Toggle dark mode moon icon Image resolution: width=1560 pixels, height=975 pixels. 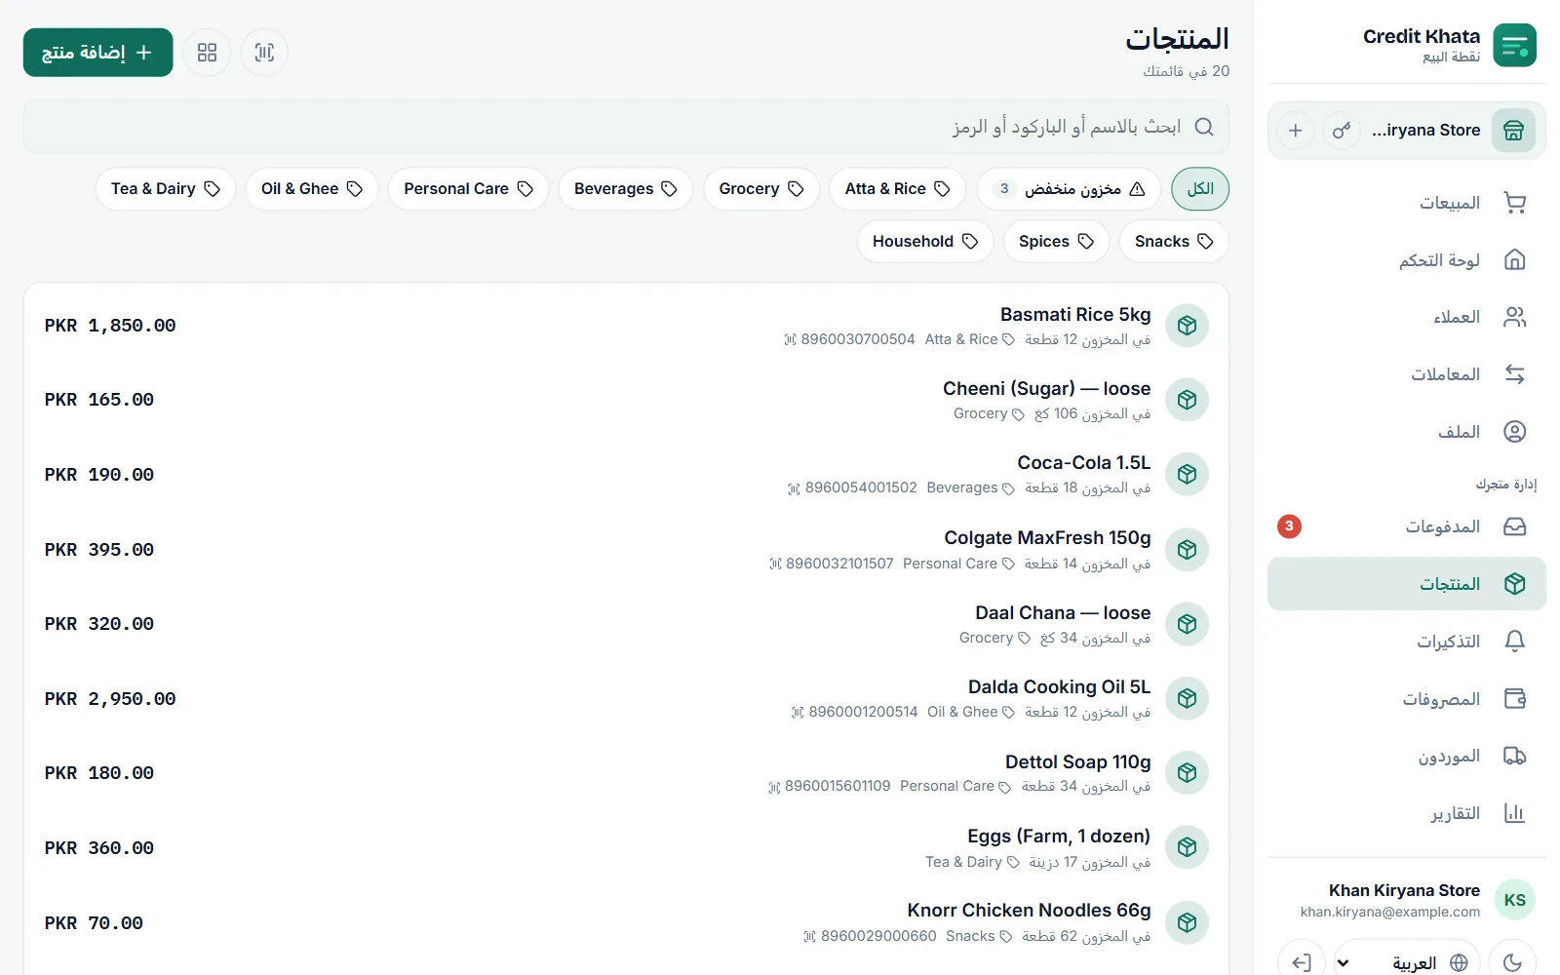coord(1512,963)
